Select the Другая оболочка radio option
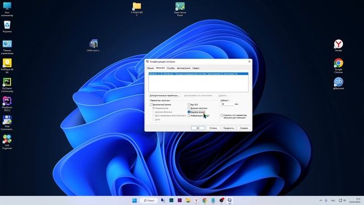 [x=154, y=112]
